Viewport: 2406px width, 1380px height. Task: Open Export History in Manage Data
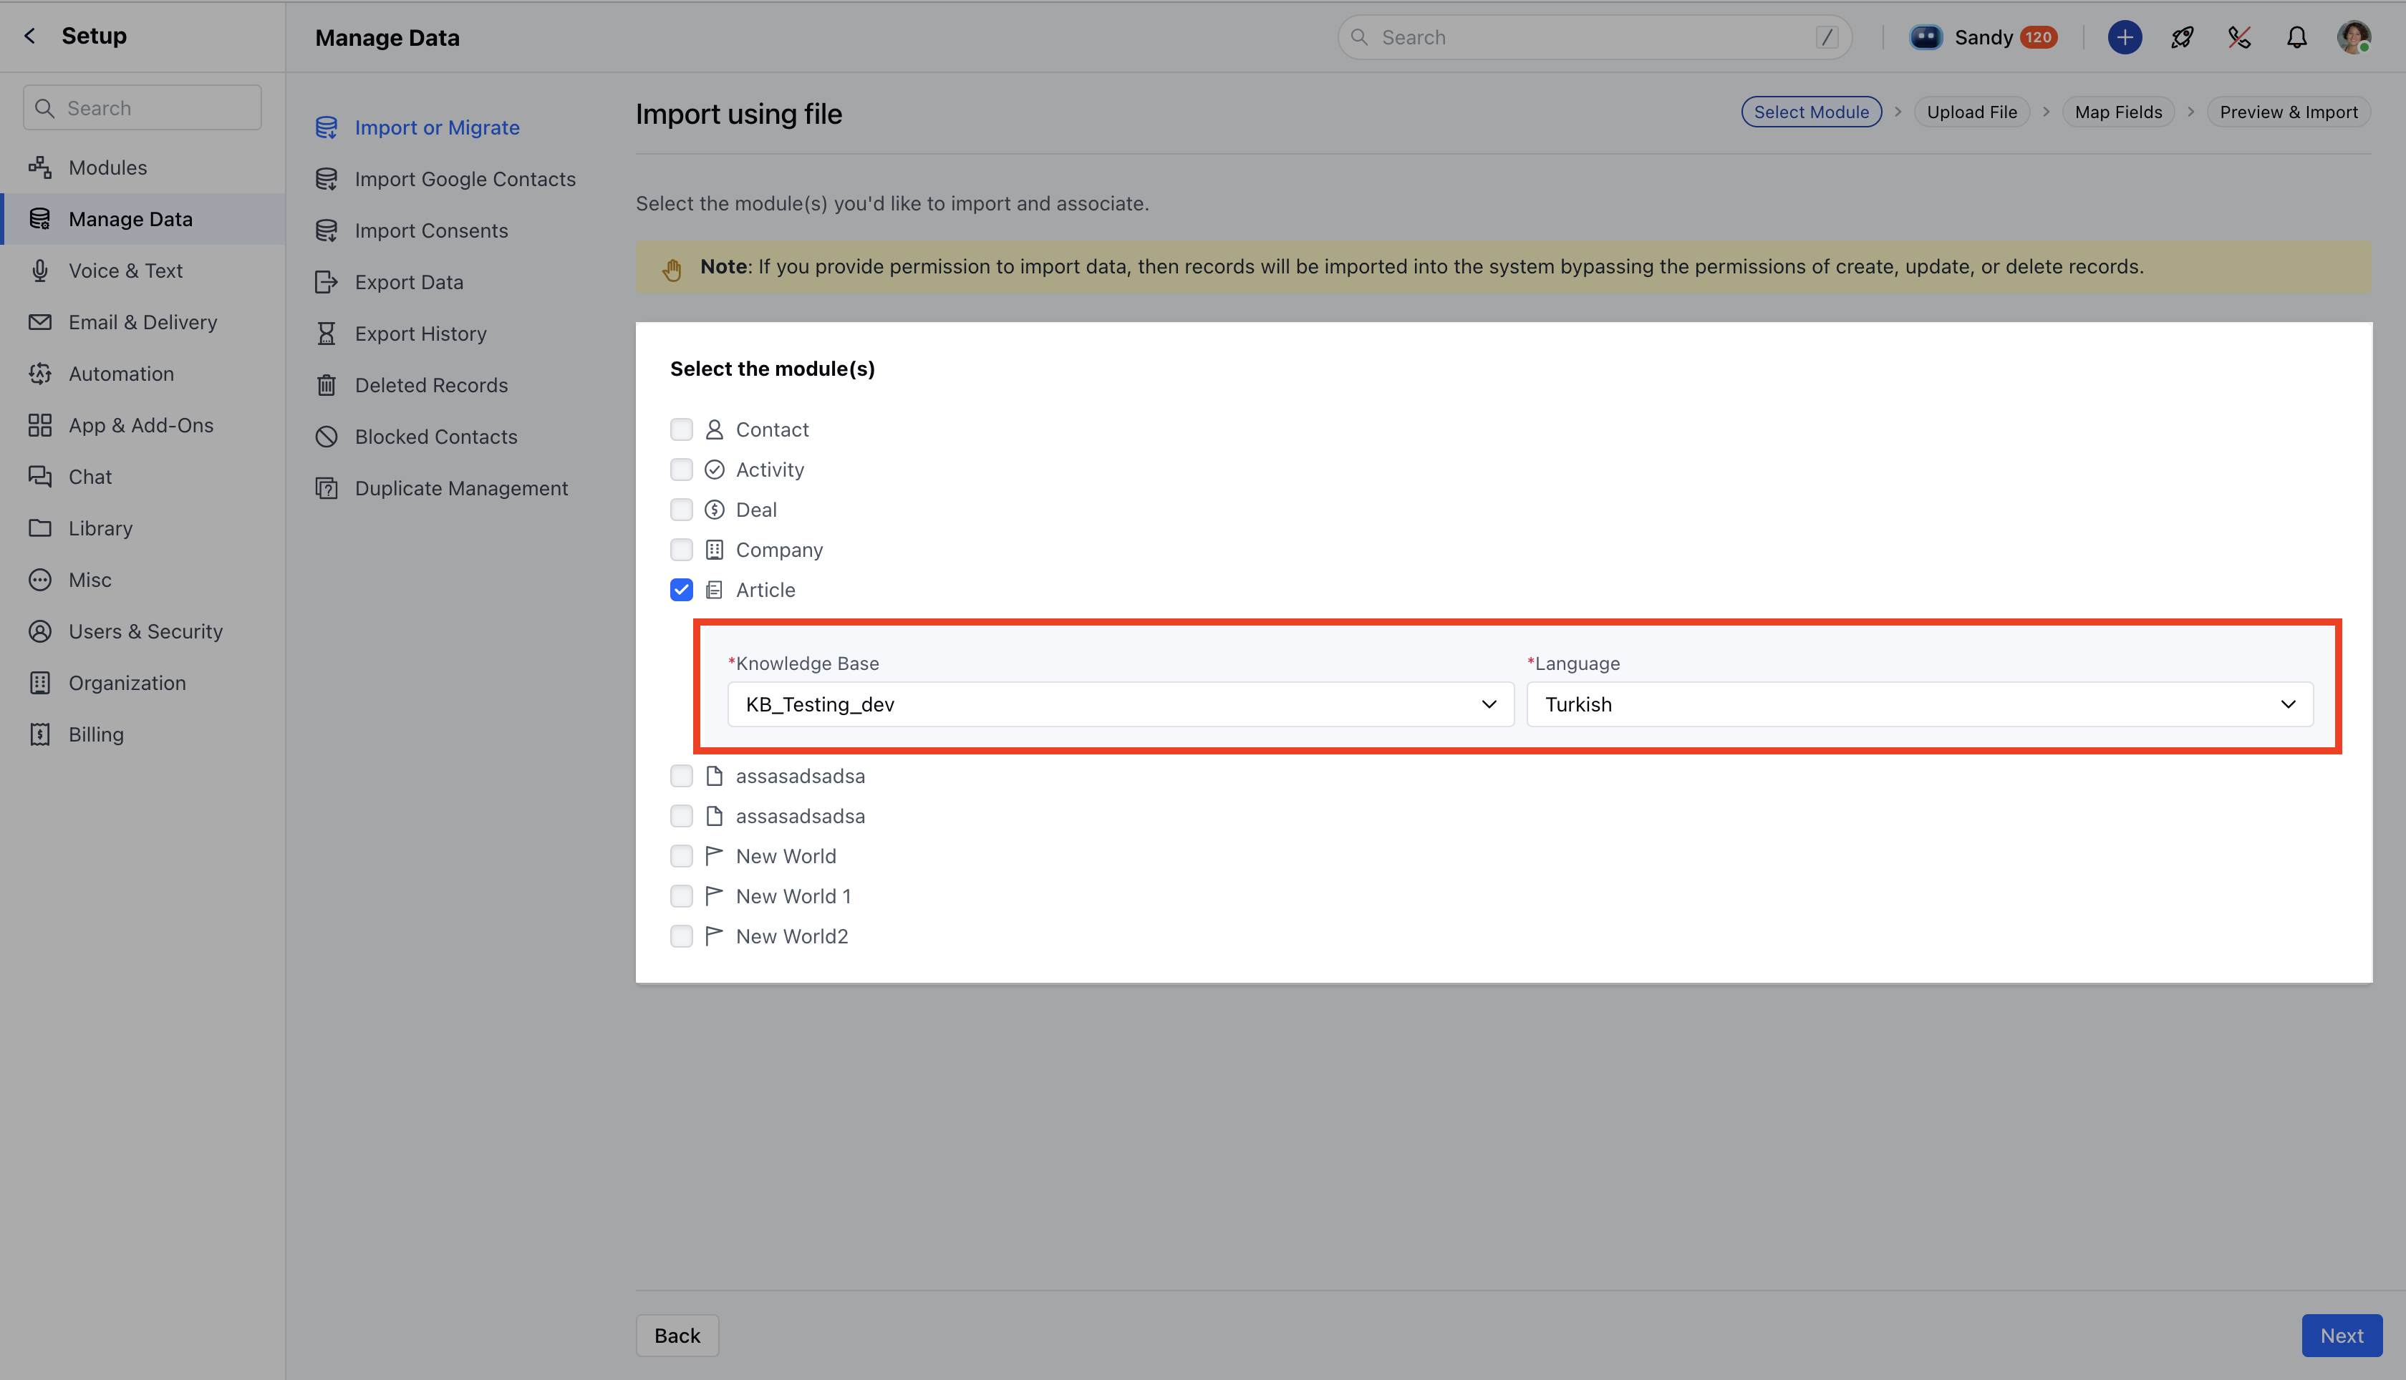pos(420,334)
